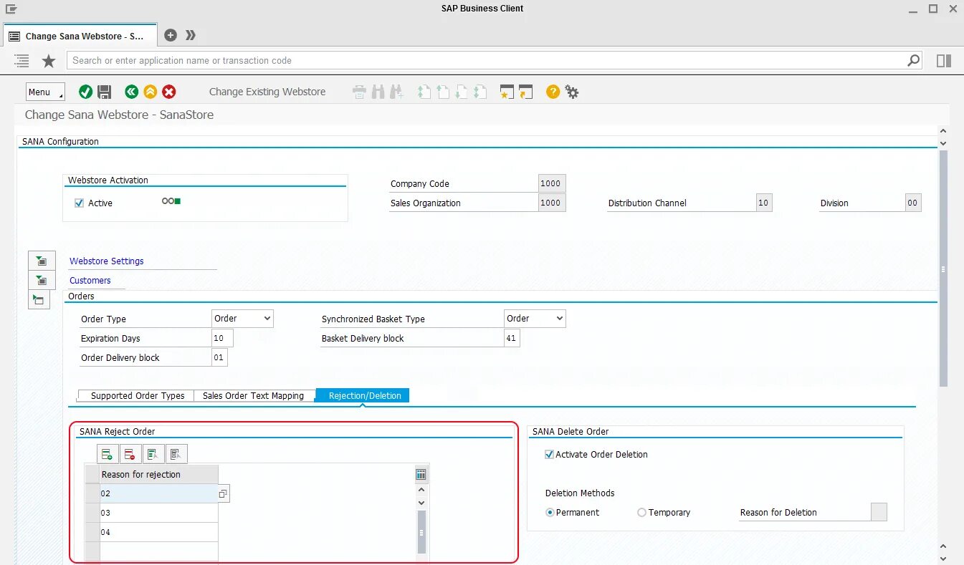
Task: Select the Temporary deletion method
Action: [641, 512]
